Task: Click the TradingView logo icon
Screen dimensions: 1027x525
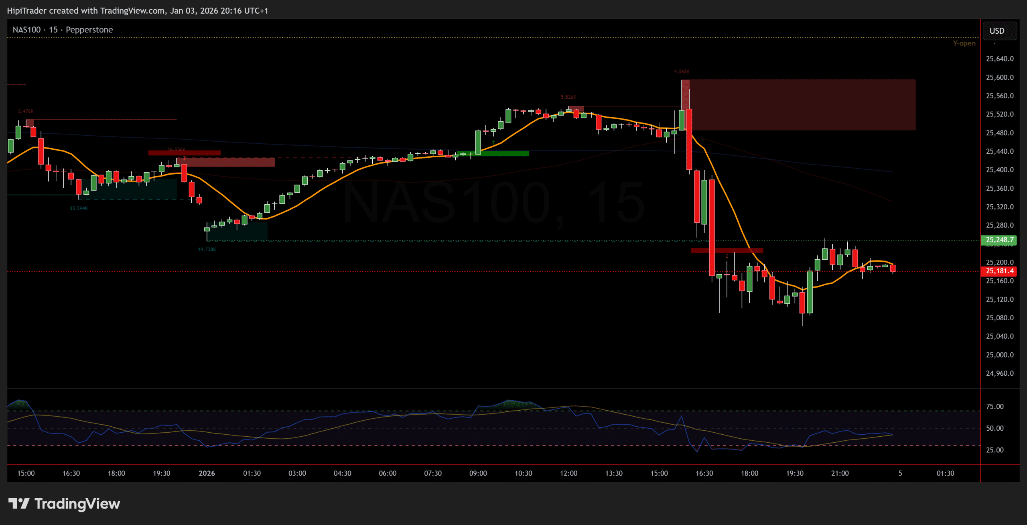Action: pyautogui.click(x=18, y=503)
